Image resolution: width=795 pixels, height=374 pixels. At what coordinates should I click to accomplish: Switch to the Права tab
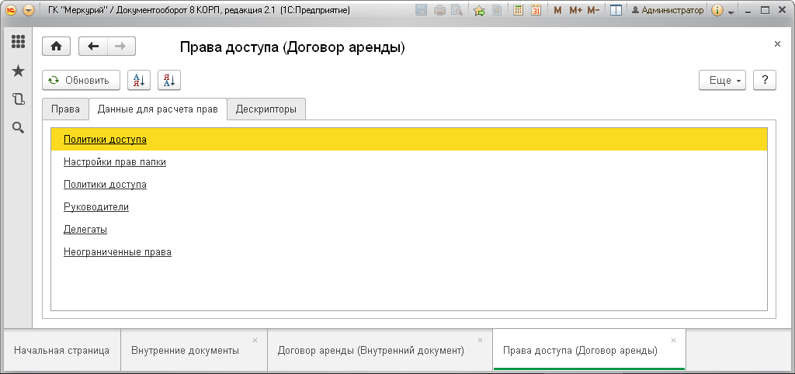tap(65, 109)
